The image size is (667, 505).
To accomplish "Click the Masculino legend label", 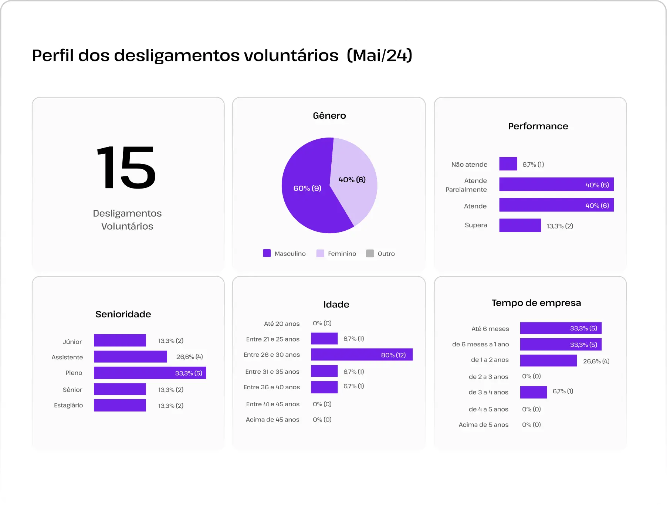I will point(290,254).
